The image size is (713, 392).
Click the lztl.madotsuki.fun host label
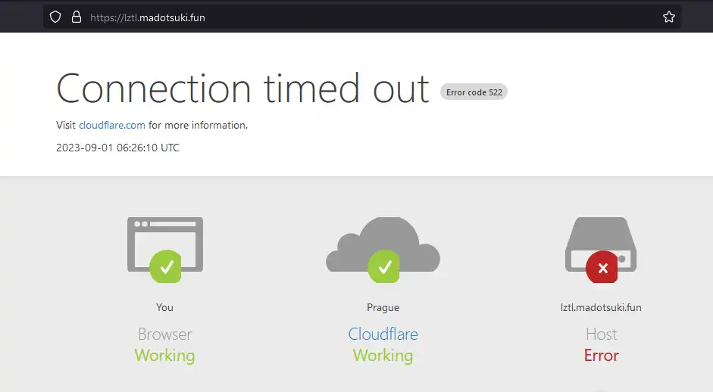[601, 307]
